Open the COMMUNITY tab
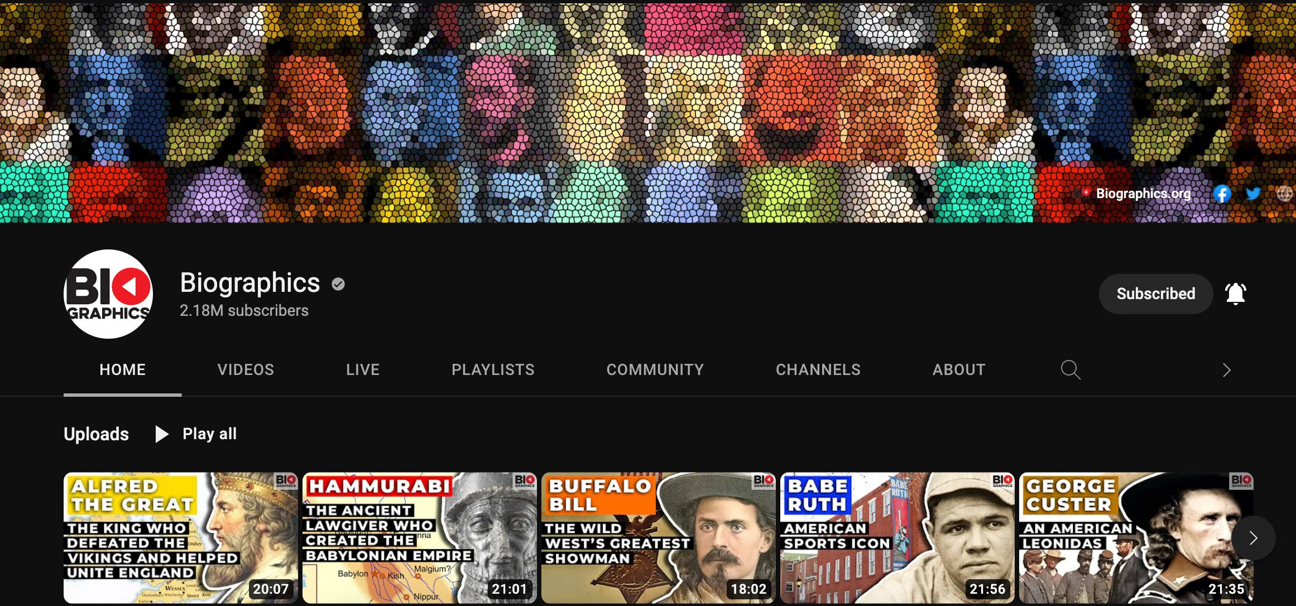1296x606 pixels. pos(655,370)
